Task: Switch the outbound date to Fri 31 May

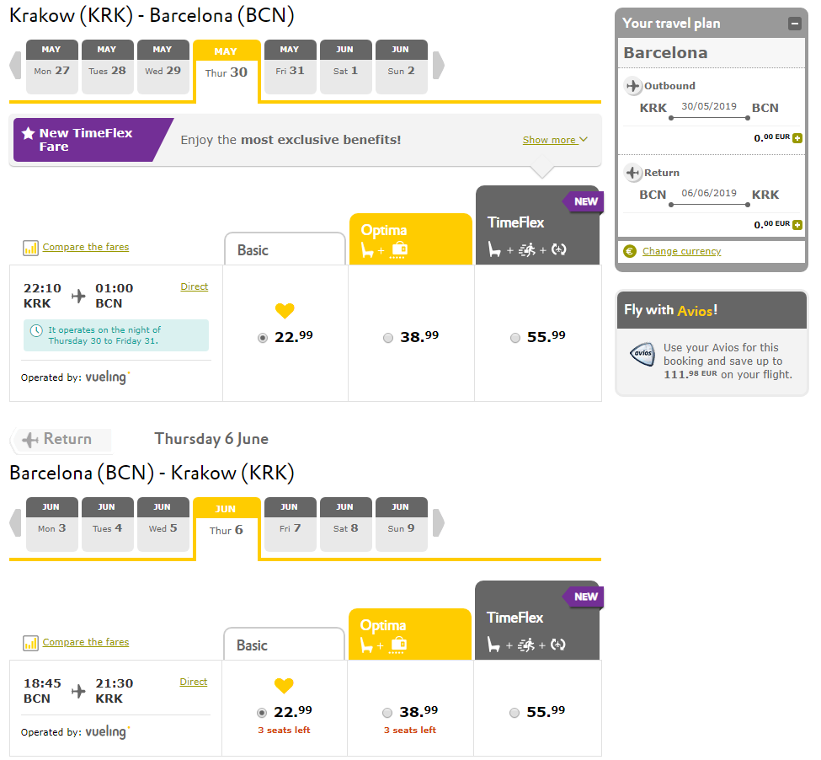Action: tap(290, 67)
